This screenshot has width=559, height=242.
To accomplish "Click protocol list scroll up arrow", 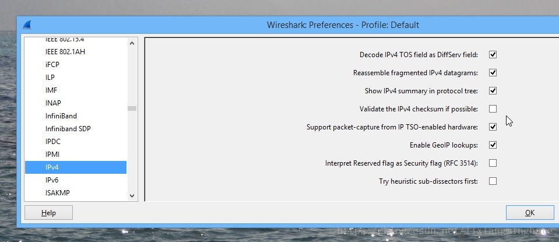I will 132,44.
